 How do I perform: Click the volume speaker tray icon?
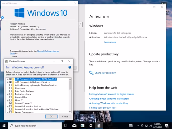pyautogui.click(x=150, y=126)
